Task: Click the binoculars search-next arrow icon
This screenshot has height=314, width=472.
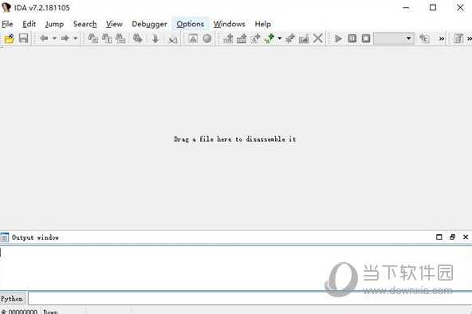Action: [x=138, y=38]
